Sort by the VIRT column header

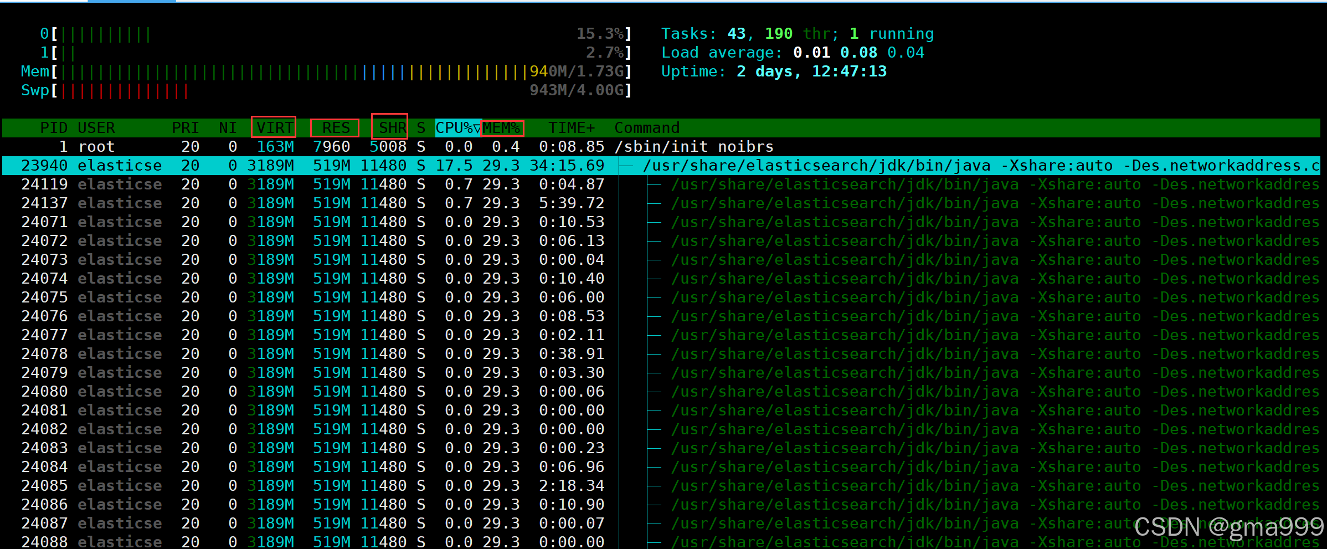click(274, 128)
